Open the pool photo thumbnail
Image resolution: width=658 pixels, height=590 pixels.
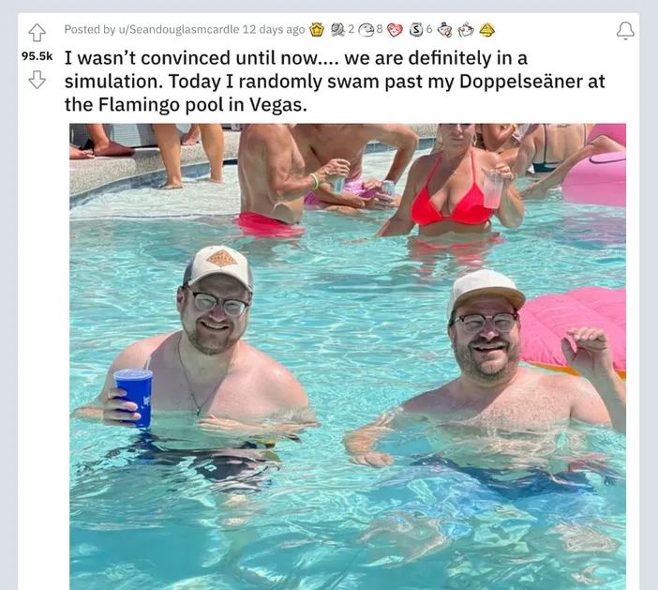coord(348,356)
